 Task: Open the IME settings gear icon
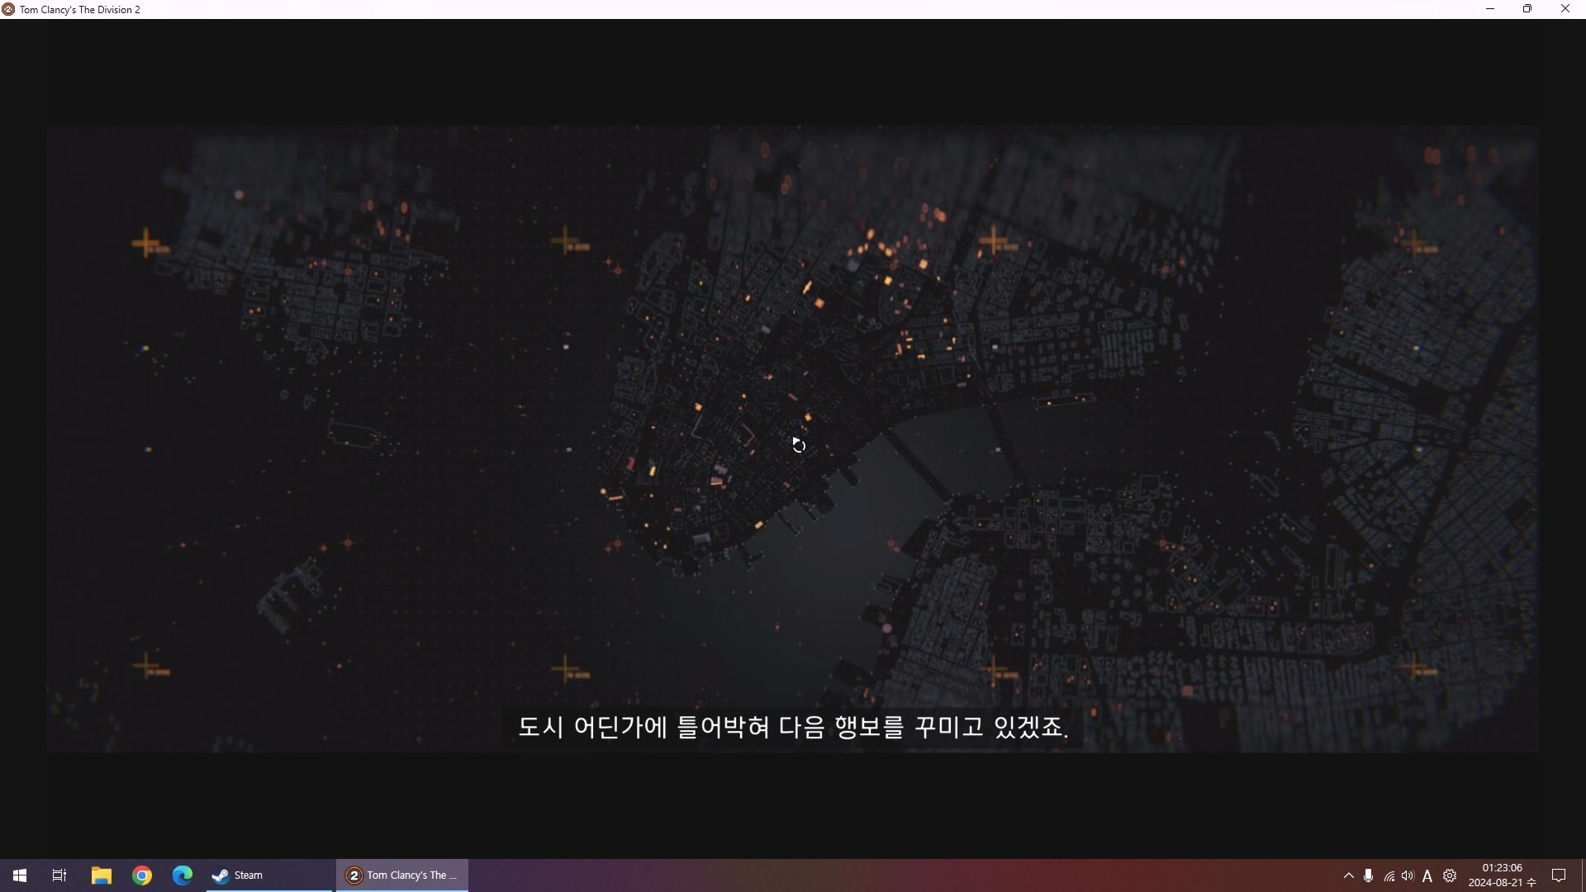pyautogui.click(x=1450, y=875)
